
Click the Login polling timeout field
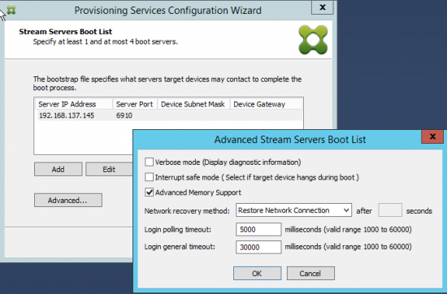258,229
